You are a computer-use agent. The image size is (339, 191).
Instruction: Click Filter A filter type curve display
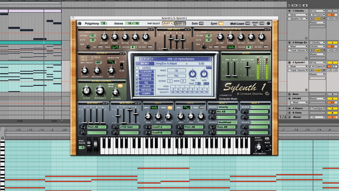point(111,62)
